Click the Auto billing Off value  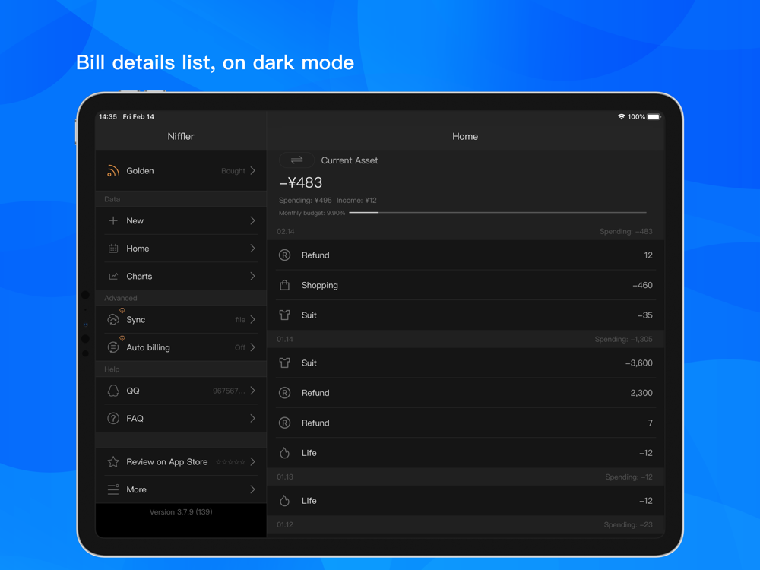click(240, 347)
